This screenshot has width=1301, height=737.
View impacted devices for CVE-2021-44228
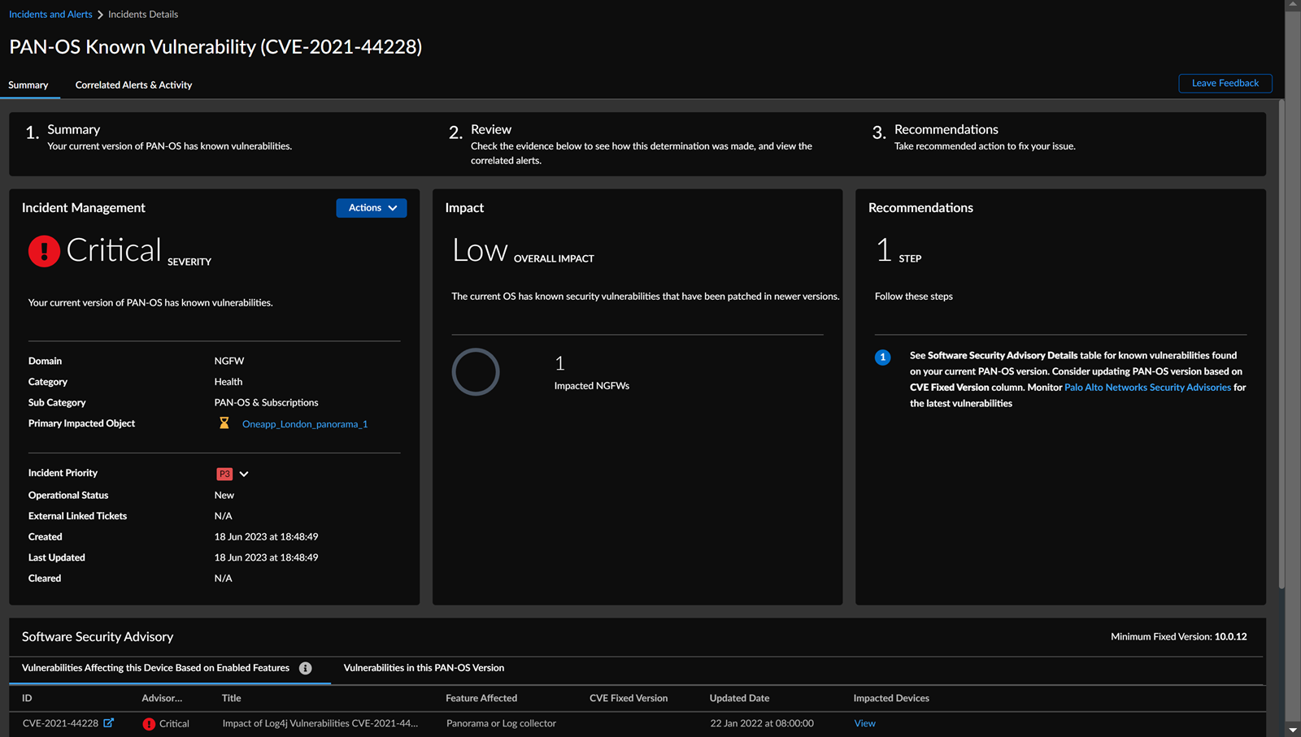(864, 723)
